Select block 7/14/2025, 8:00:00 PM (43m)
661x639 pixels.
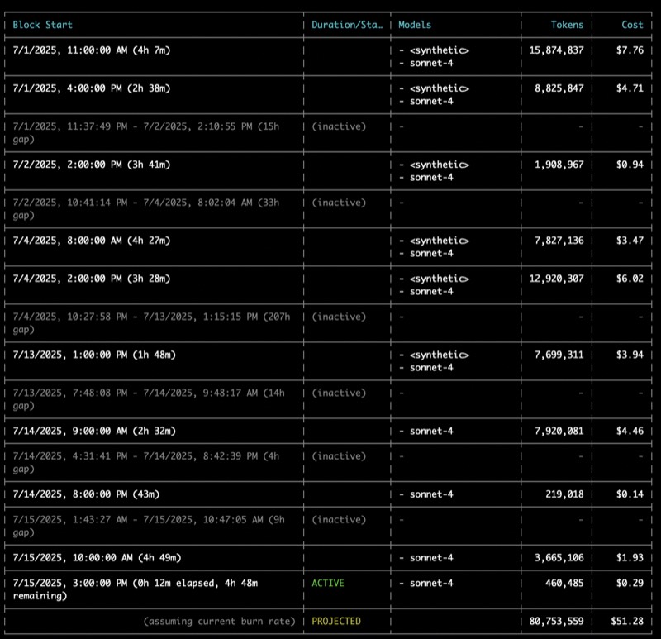coord(86,494)
